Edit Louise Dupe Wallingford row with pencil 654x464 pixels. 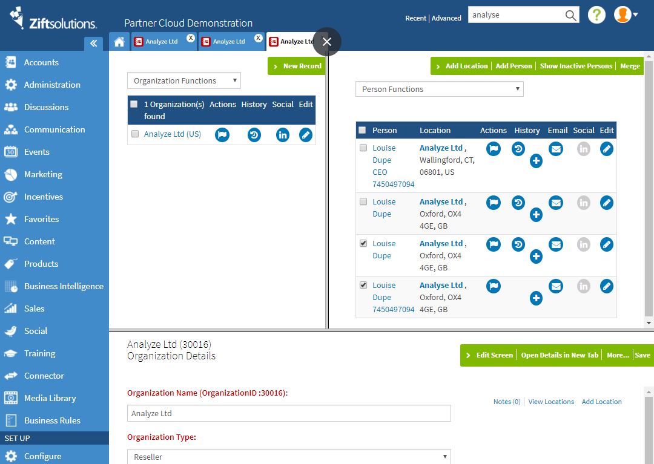(606, 149)
